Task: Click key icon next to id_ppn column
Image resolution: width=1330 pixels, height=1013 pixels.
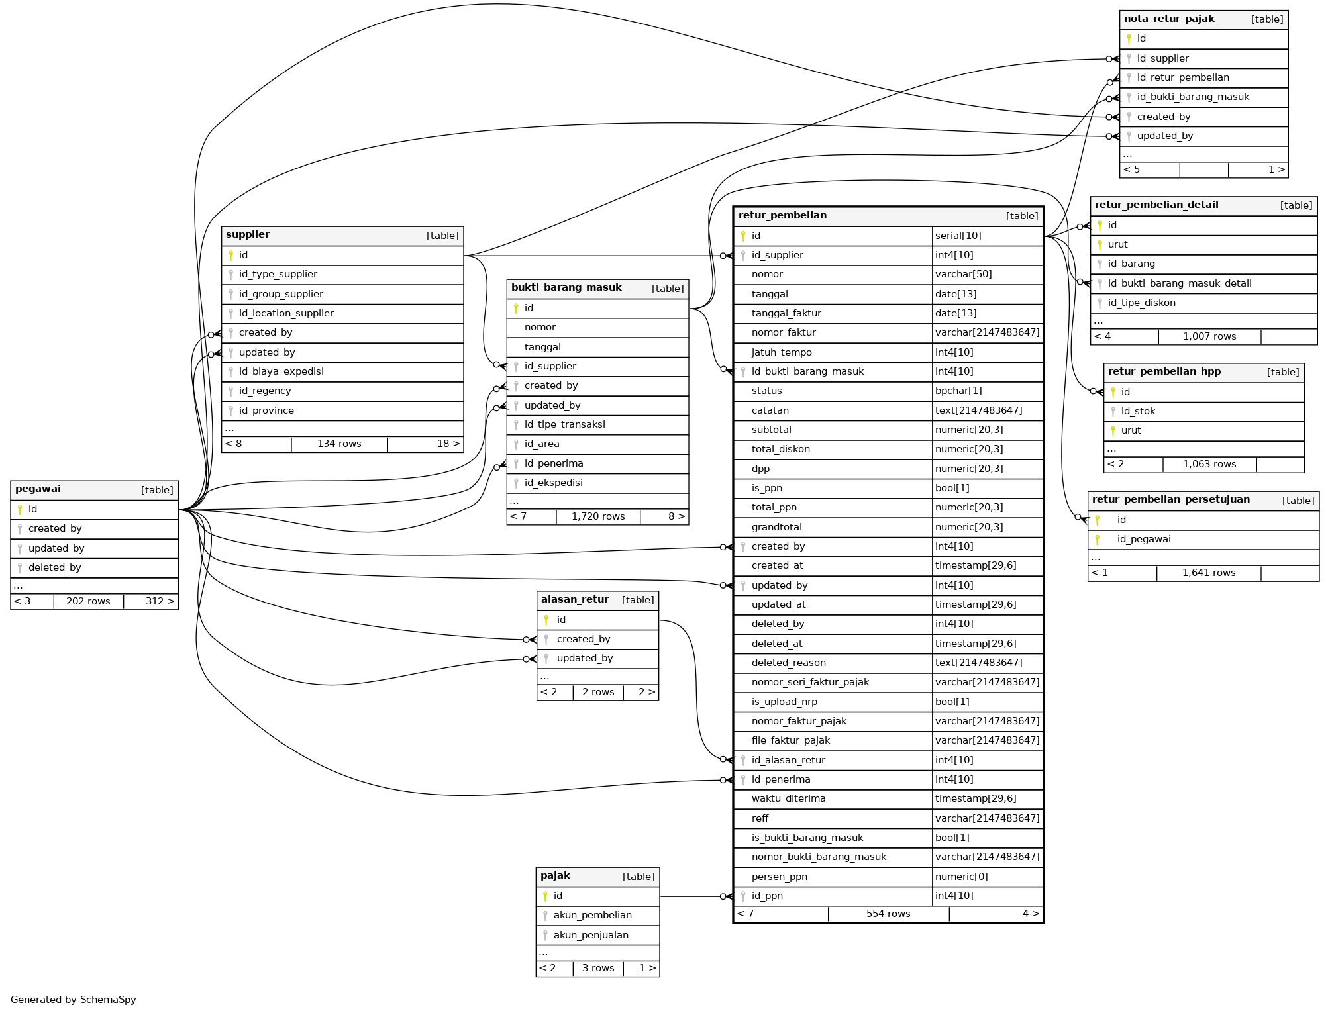Action: (x=743, y=896)
